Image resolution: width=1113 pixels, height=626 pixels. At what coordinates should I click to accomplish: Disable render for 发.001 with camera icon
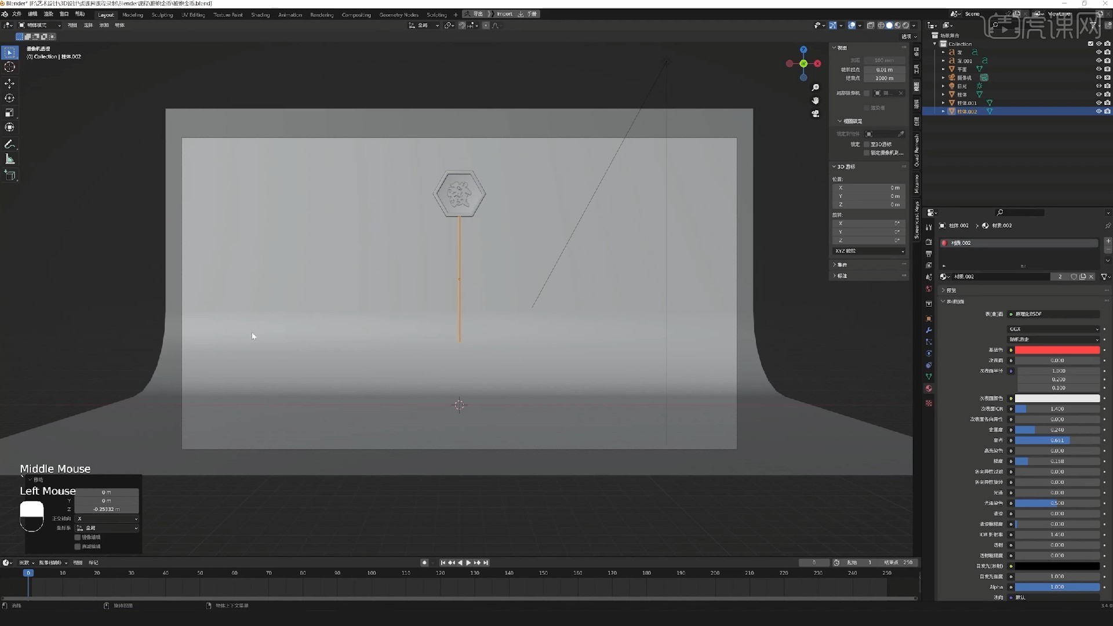coord(1107,61)
